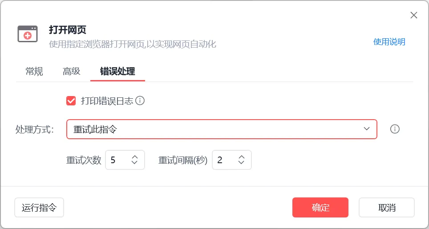This screenshot has height=229, width=429.
Task: Decrease the 重试间隔 seconds with down arrow
Action: pyautogui.click(x=242, y=163)
